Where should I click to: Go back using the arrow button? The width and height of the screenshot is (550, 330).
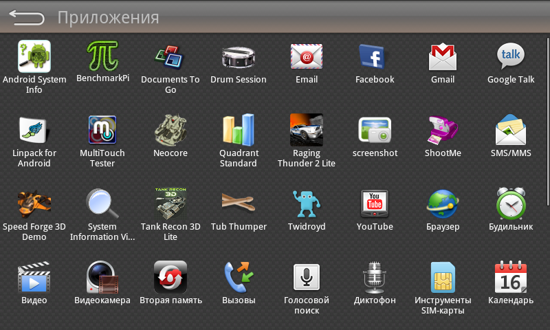[x=27, y=17]
